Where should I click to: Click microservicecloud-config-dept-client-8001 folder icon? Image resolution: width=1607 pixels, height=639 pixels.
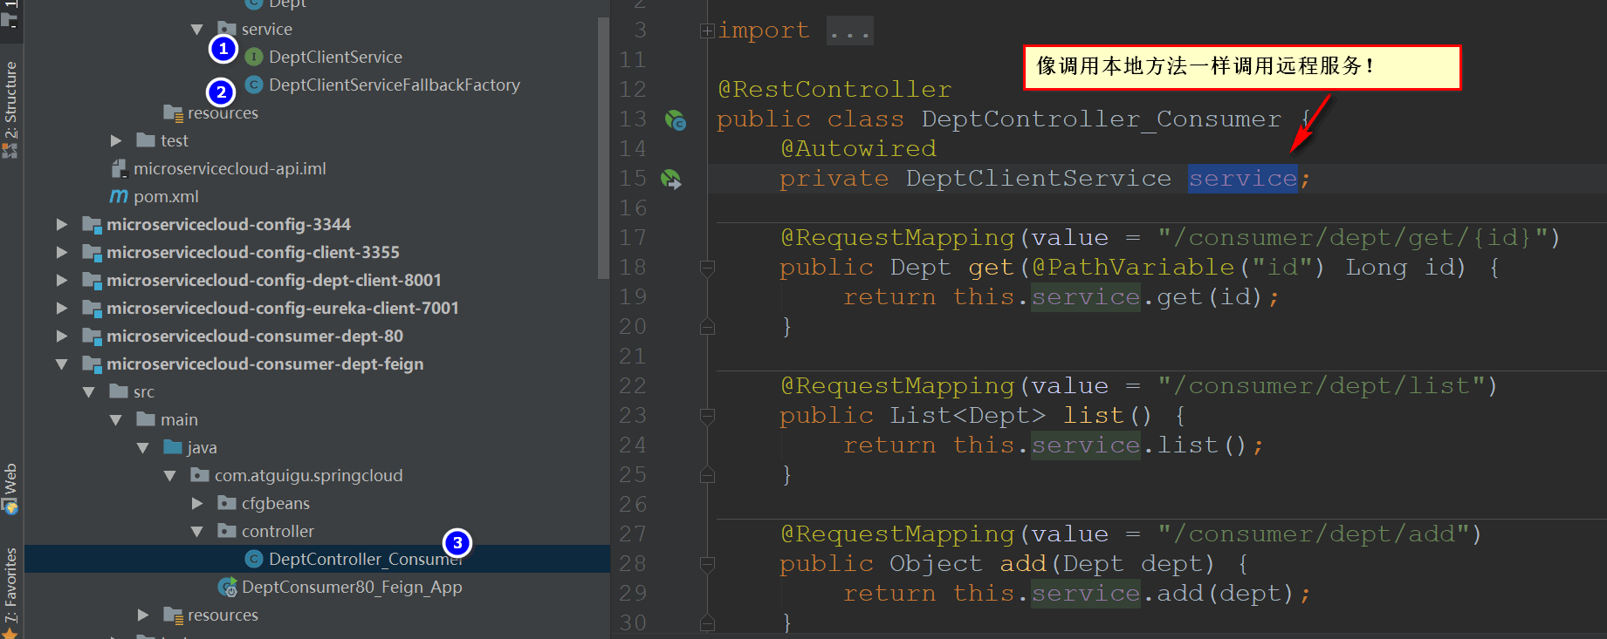(92, 280)
